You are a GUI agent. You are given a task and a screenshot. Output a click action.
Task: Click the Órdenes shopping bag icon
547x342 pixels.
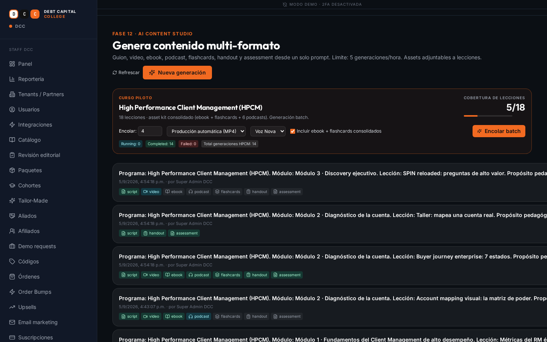12,277
